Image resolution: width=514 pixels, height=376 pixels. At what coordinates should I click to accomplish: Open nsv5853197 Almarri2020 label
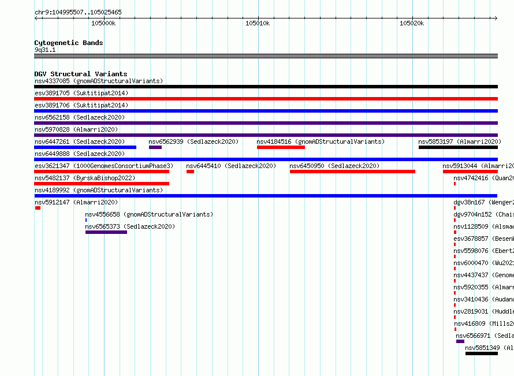tap(460, 142)
